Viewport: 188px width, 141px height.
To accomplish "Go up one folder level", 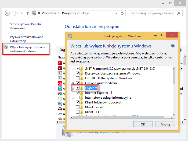I will pyautogui.click(x=28, y=13).
